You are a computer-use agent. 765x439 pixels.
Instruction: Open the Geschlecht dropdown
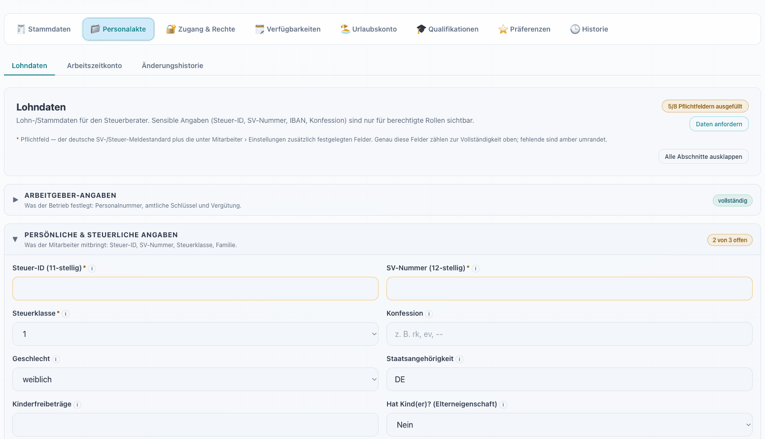click(195, 379)
